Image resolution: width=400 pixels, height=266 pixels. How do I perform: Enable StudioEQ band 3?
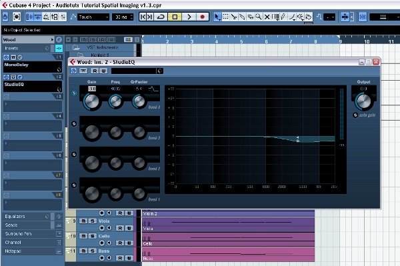coord(74,124)
